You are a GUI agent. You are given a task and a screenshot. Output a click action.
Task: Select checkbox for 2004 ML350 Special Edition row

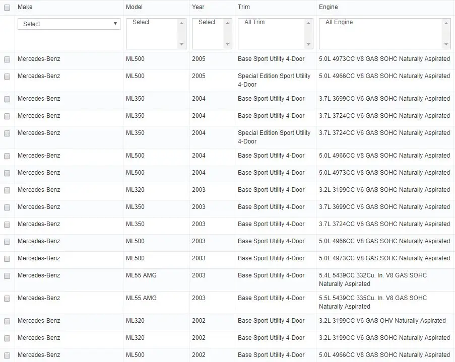[x=7, y=133]
